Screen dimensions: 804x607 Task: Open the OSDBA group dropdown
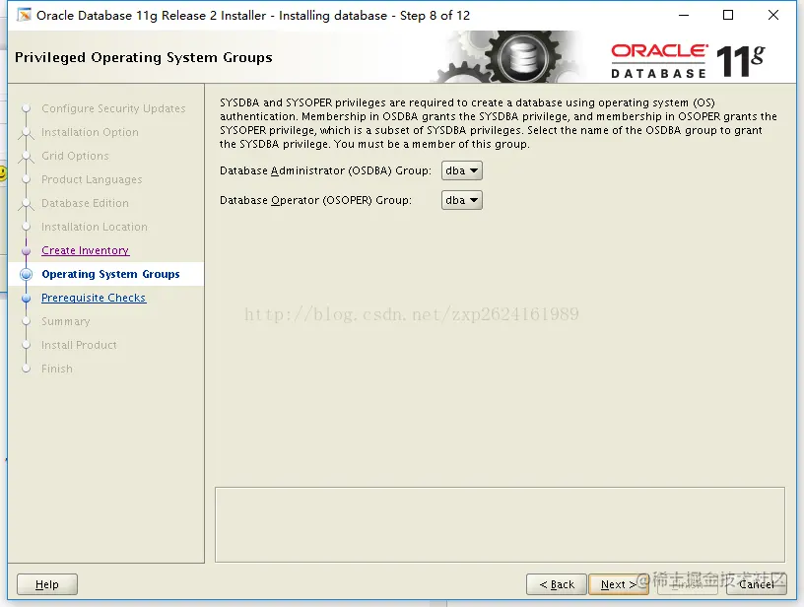pyautogui.click(x=461, y=170)
